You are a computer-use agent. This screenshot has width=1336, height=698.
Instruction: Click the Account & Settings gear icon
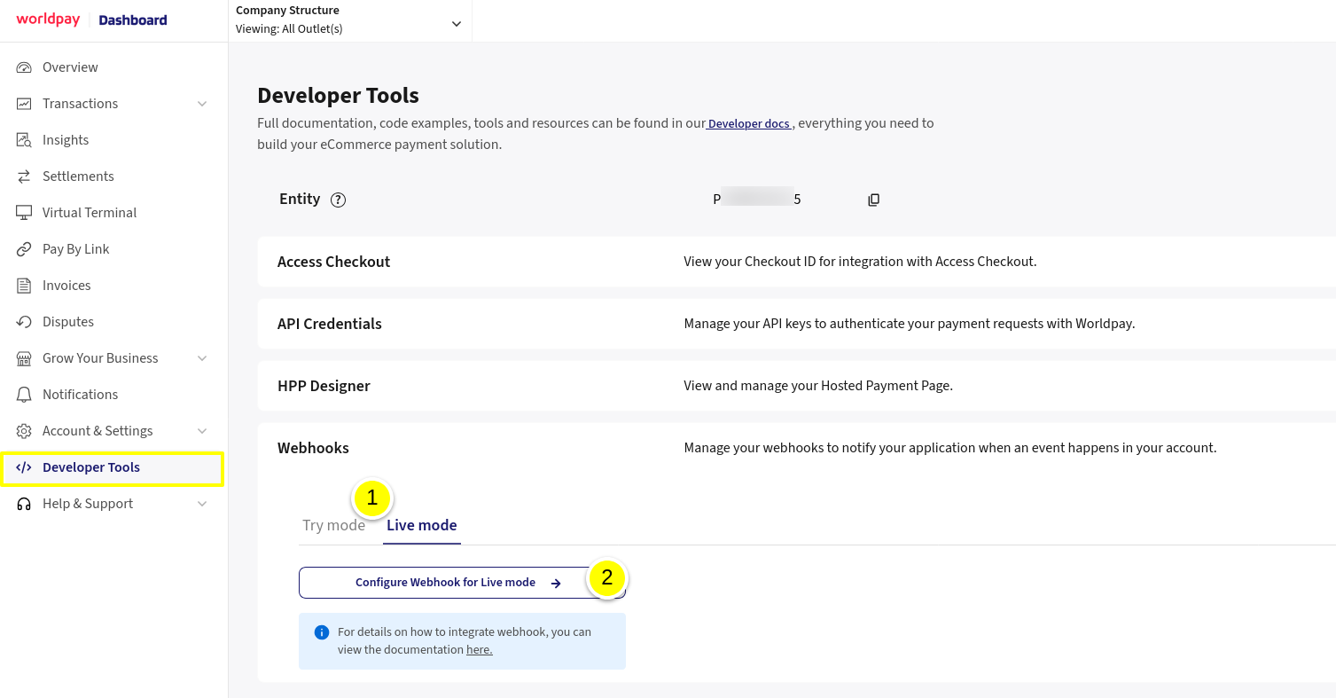(25, 431)
